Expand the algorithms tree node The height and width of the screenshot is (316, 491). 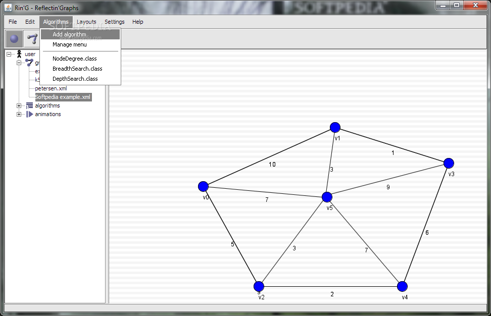pos(19,106)
